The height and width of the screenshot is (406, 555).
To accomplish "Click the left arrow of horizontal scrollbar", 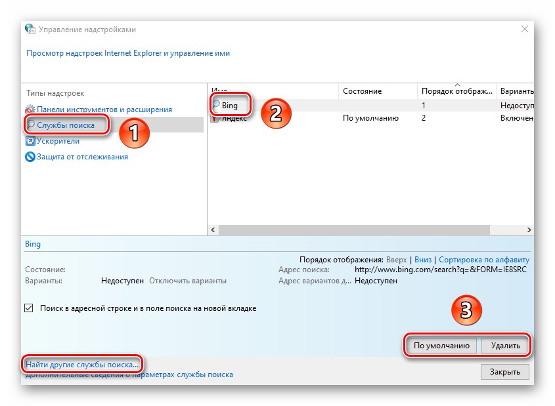I will pos(213,230).
